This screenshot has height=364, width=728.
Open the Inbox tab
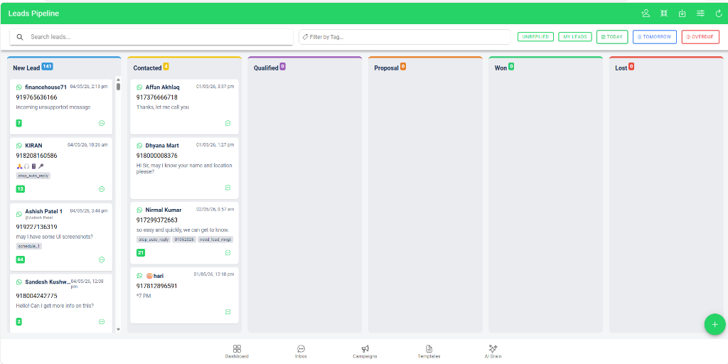(x=301, y=351)
